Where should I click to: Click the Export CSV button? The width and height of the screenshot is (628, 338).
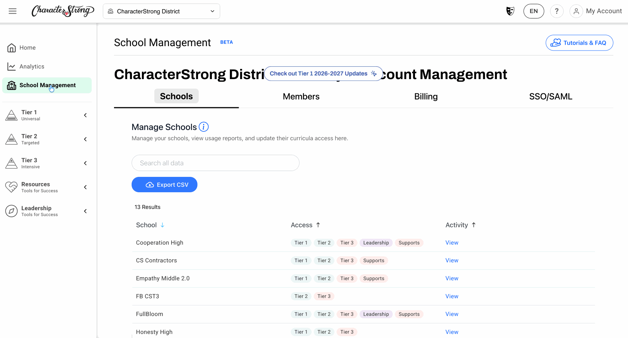pos(165,185)
